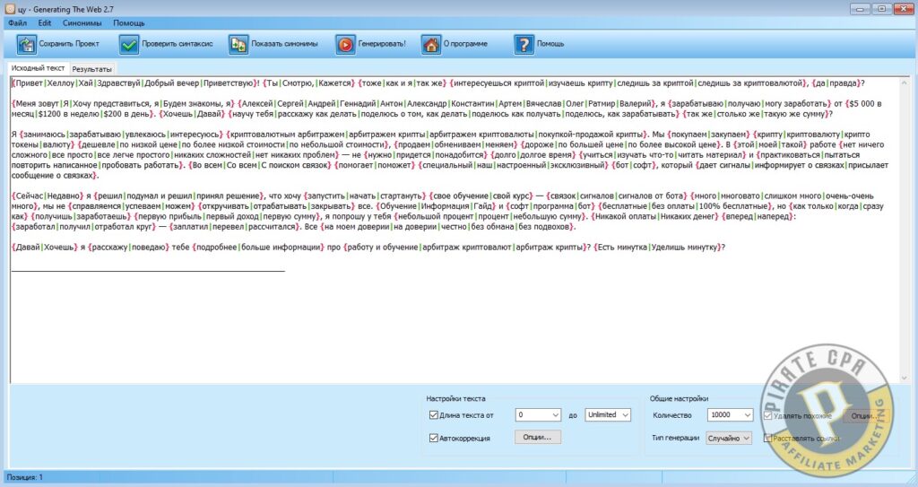The width and height of the screenshot is (918, 487).
Task: Click the Общие настройки group label
Action: tap(679, 398)
